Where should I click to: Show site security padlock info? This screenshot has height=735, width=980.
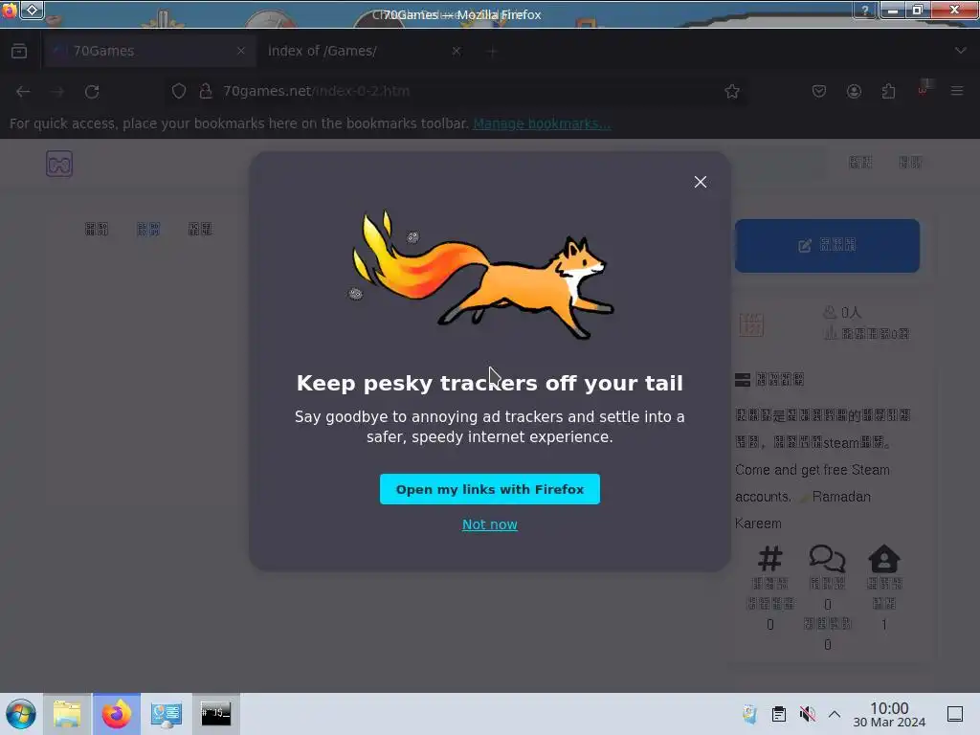pos(206,91)
